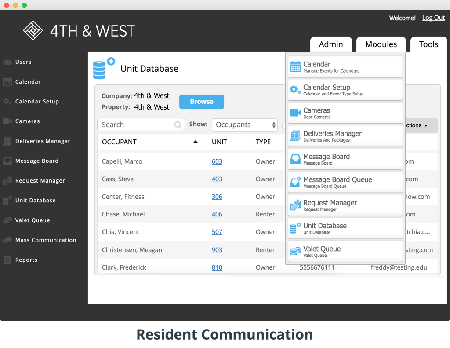
Task: Open unit 603 link
Action: pyautogui.click(x=217, y=161)
